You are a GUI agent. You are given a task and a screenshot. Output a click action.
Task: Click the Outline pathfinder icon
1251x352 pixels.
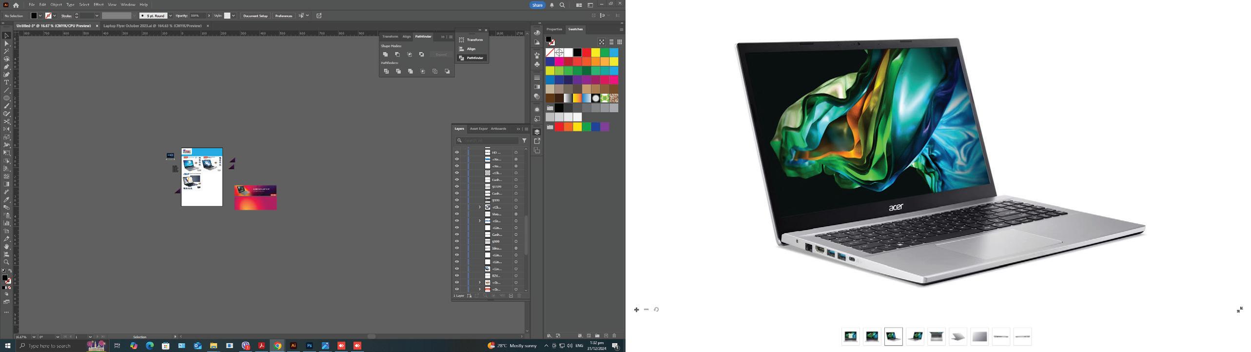coord(435,72)
